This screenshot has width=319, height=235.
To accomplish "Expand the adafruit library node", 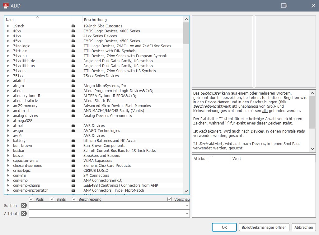I will tap(8, 81).
